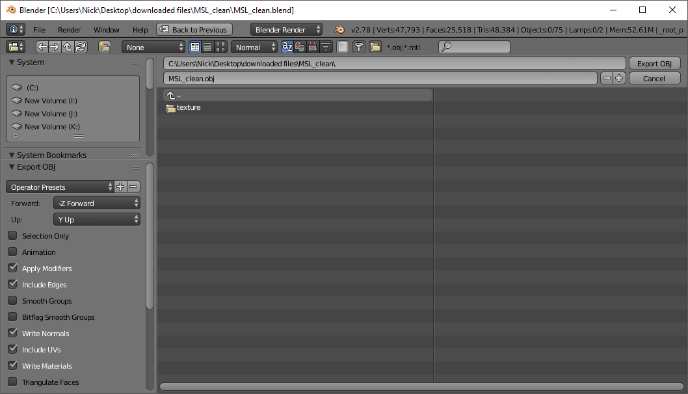Open Operator Presets dropdown

coord(60,187)
